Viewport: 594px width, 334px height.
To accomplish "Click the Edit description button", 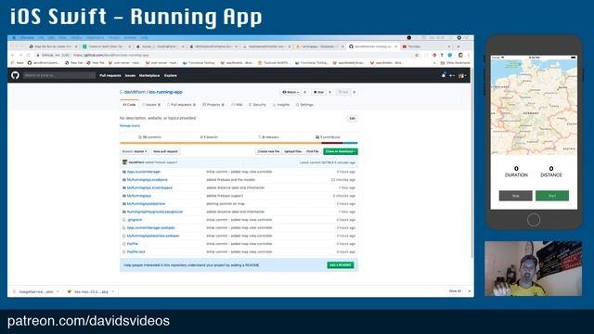I will [353, 119].
